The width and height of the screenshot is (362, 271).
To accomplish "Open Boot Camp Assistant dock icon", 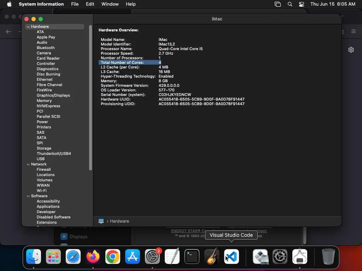I will click(x=260, y=257).
